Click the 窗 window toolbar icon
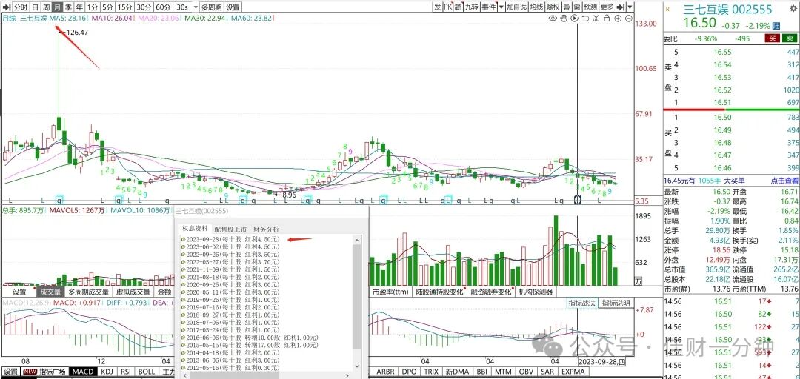This screenshot has width=800, height=379. point(577,7)
